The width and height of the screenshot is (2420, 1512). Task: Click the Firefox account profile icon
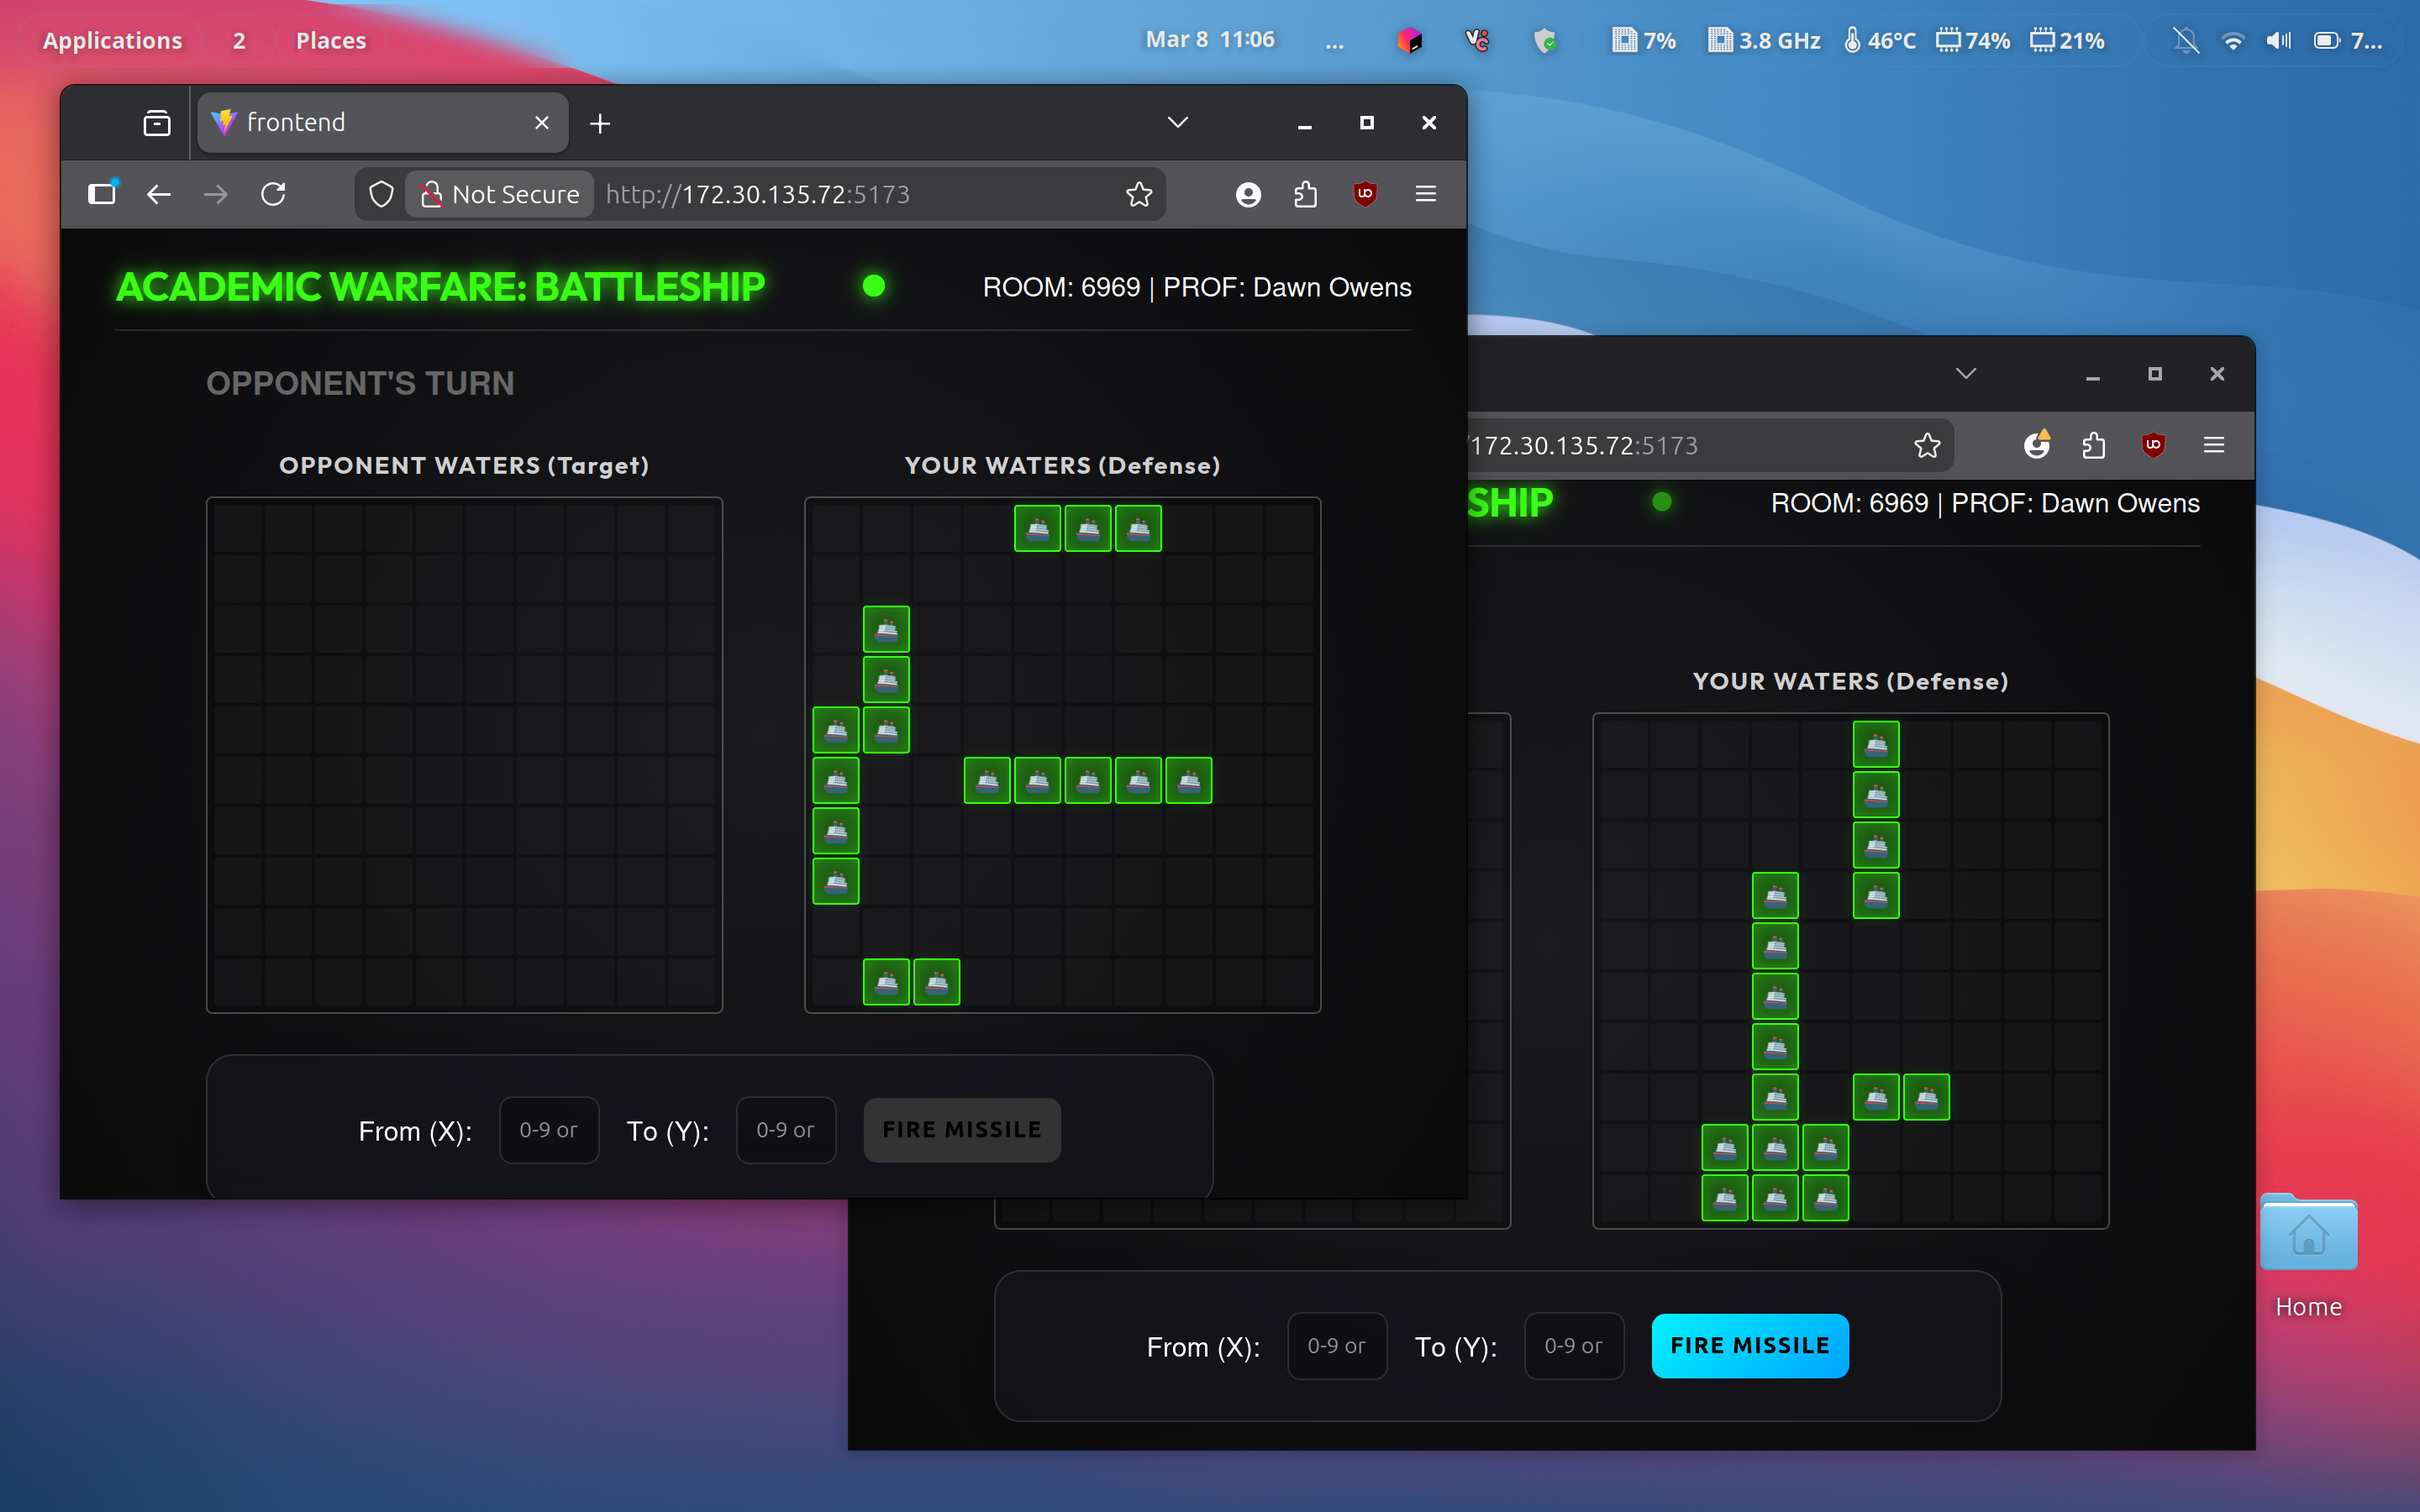pyautogui.click(x=1248, y=194)
